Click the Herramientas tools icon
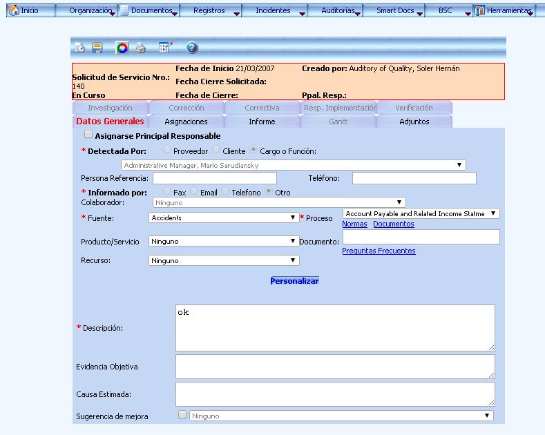The width and height of the screenshot is (545, 435). [479, 10]
